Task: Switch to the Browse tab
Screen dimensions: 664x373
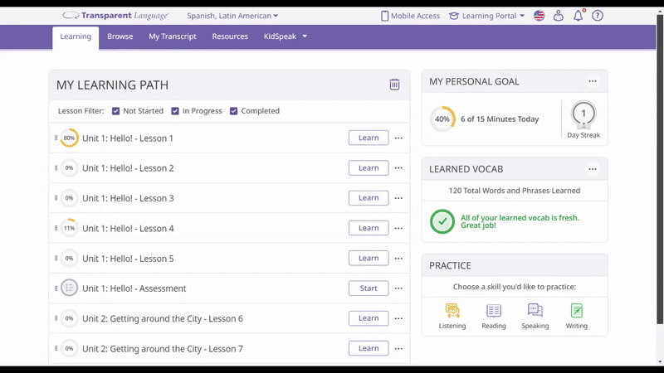Action: point(120,36)
